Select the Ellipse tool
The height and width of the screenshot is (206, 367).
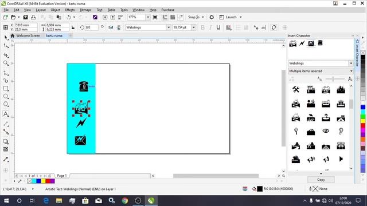(6, 96)
